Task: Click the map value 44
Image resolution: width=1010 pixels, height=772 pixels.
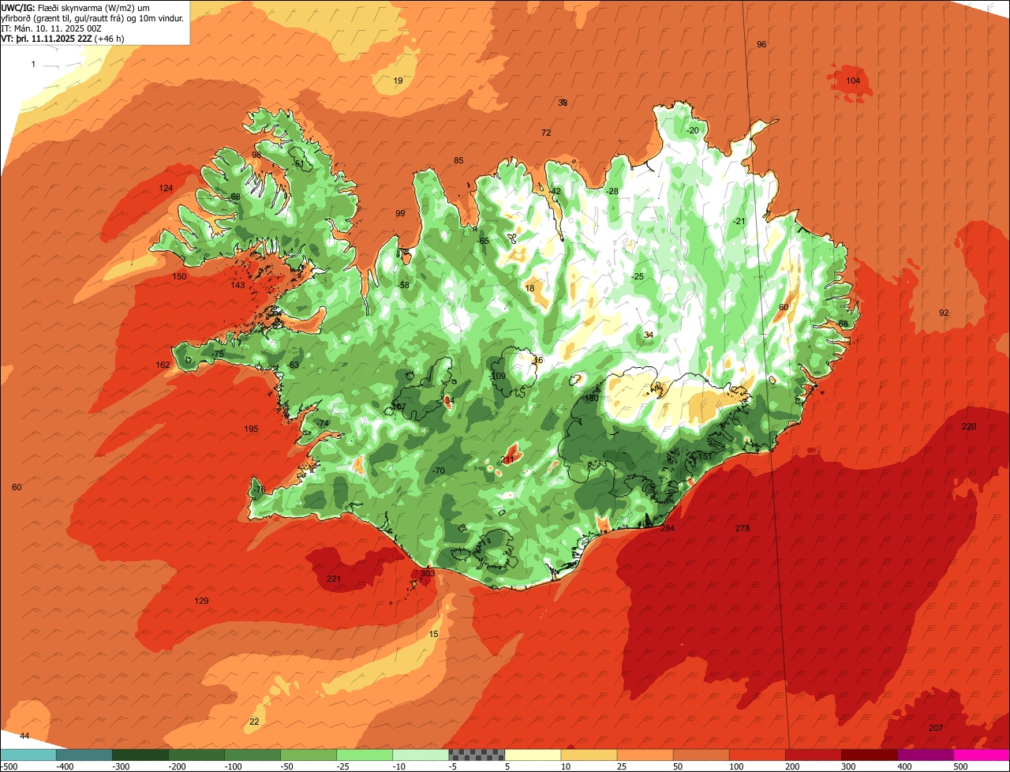Action: (24, 736)
